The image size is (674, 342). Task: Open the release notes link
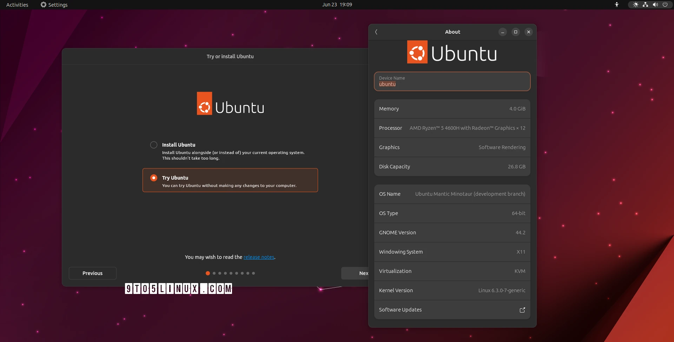click(259, 257)
